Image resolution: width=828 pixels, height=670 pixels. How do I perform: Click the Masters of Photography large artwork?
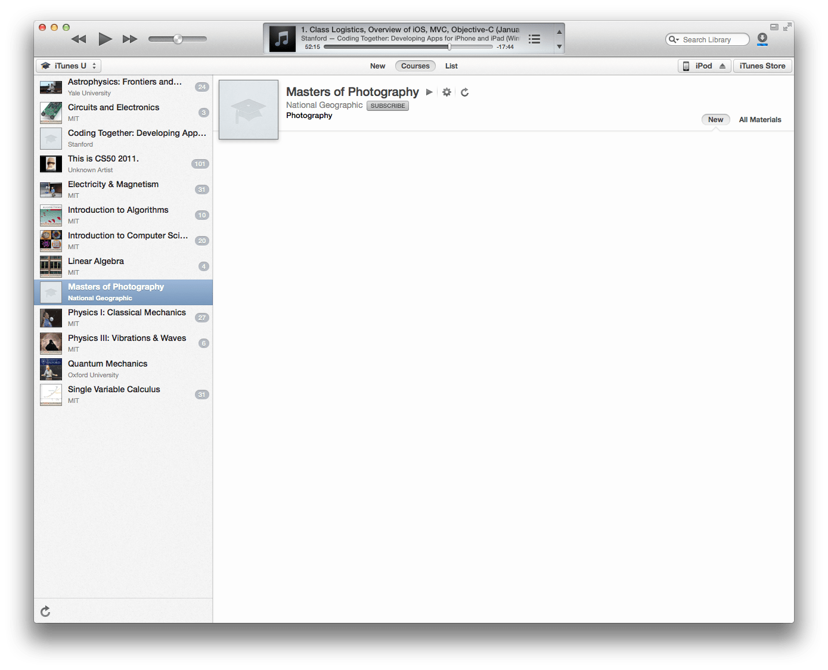[x=249, y=110]
